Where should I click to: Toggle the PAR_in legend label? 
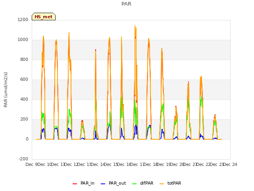pyautogui.click(x=87, y=183)
